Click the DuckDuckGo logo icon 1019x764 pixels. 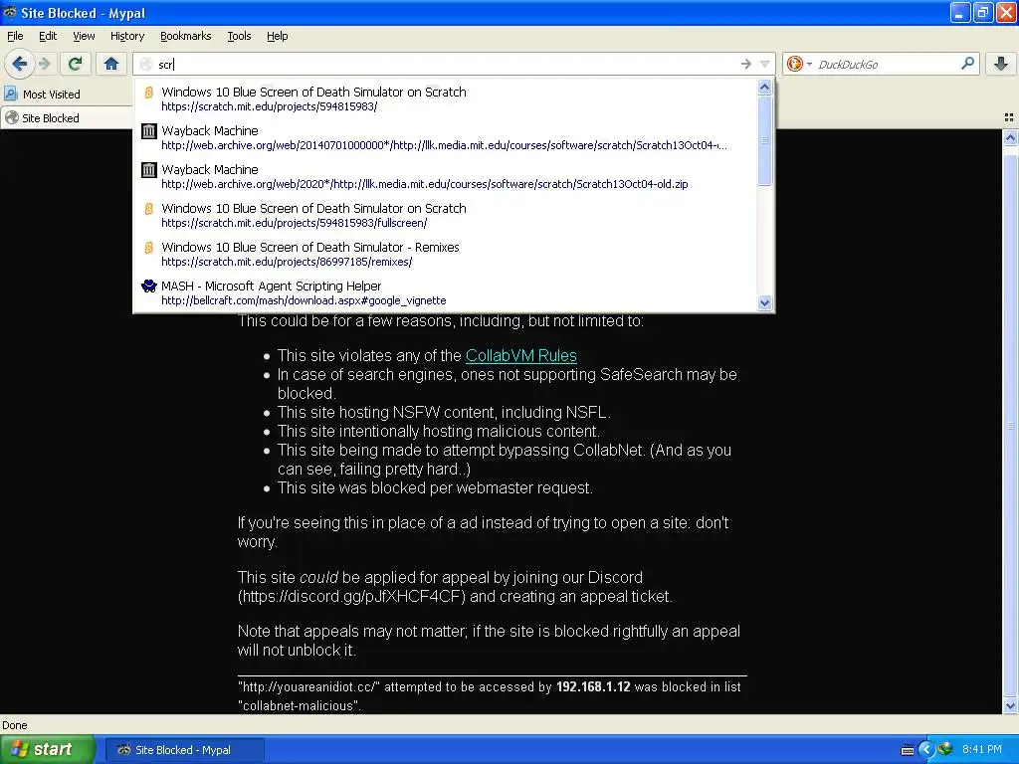[x=794, y=64]
